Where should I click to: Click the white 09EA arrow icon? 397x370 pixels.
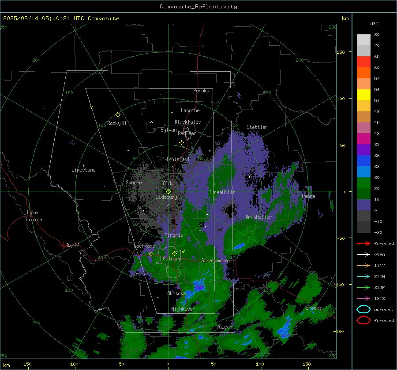point(363,255)
